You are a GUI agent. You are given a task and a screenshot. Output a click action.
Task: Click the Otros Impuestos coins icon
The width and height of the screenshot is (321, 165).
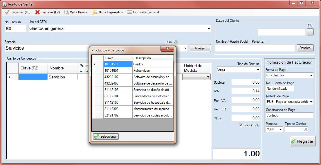pyautogui.click(x=94, y=12)
